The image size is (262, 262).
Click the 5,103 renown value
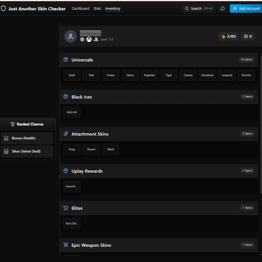tap(231, 36)
